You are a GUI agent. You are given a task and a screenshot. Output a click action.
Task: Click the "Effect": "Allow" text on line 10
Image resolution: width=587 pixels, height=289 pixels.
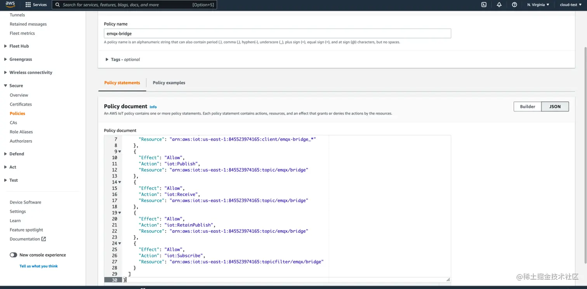161,158
